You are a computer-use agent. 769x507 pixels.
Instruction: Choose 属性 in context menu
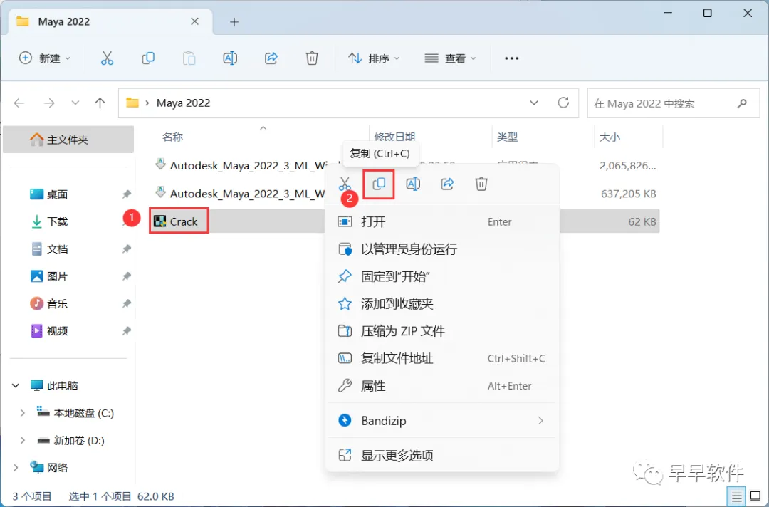point(442,386)
